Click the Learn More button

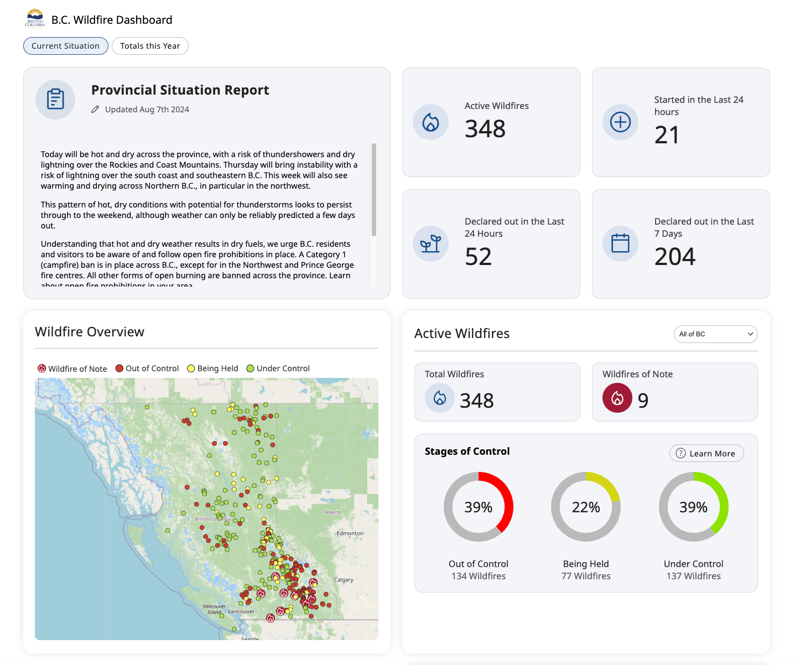707,453
